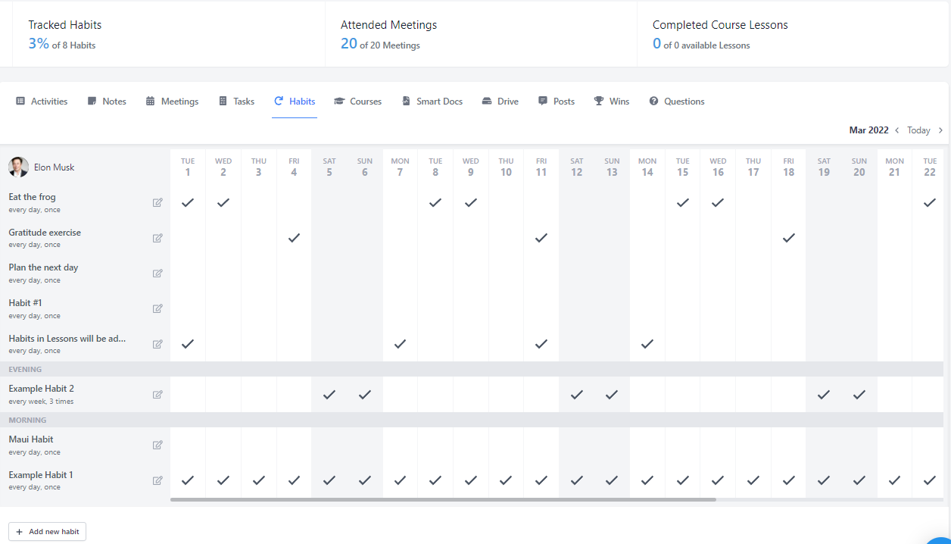Edit the Gratitude exercise habit via pencil icon
Image resolution: width=951 pixels, height=544 pixels.
point(157,238)
